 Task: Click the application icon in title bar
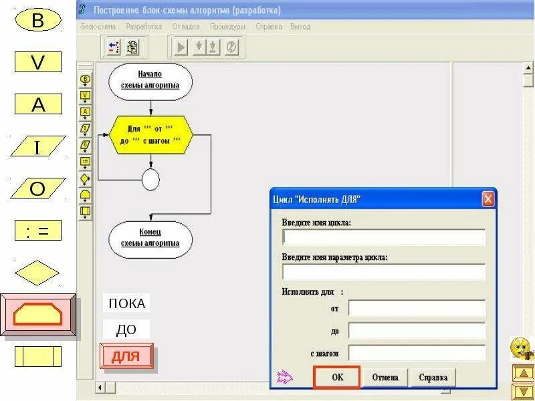(82, 9)
